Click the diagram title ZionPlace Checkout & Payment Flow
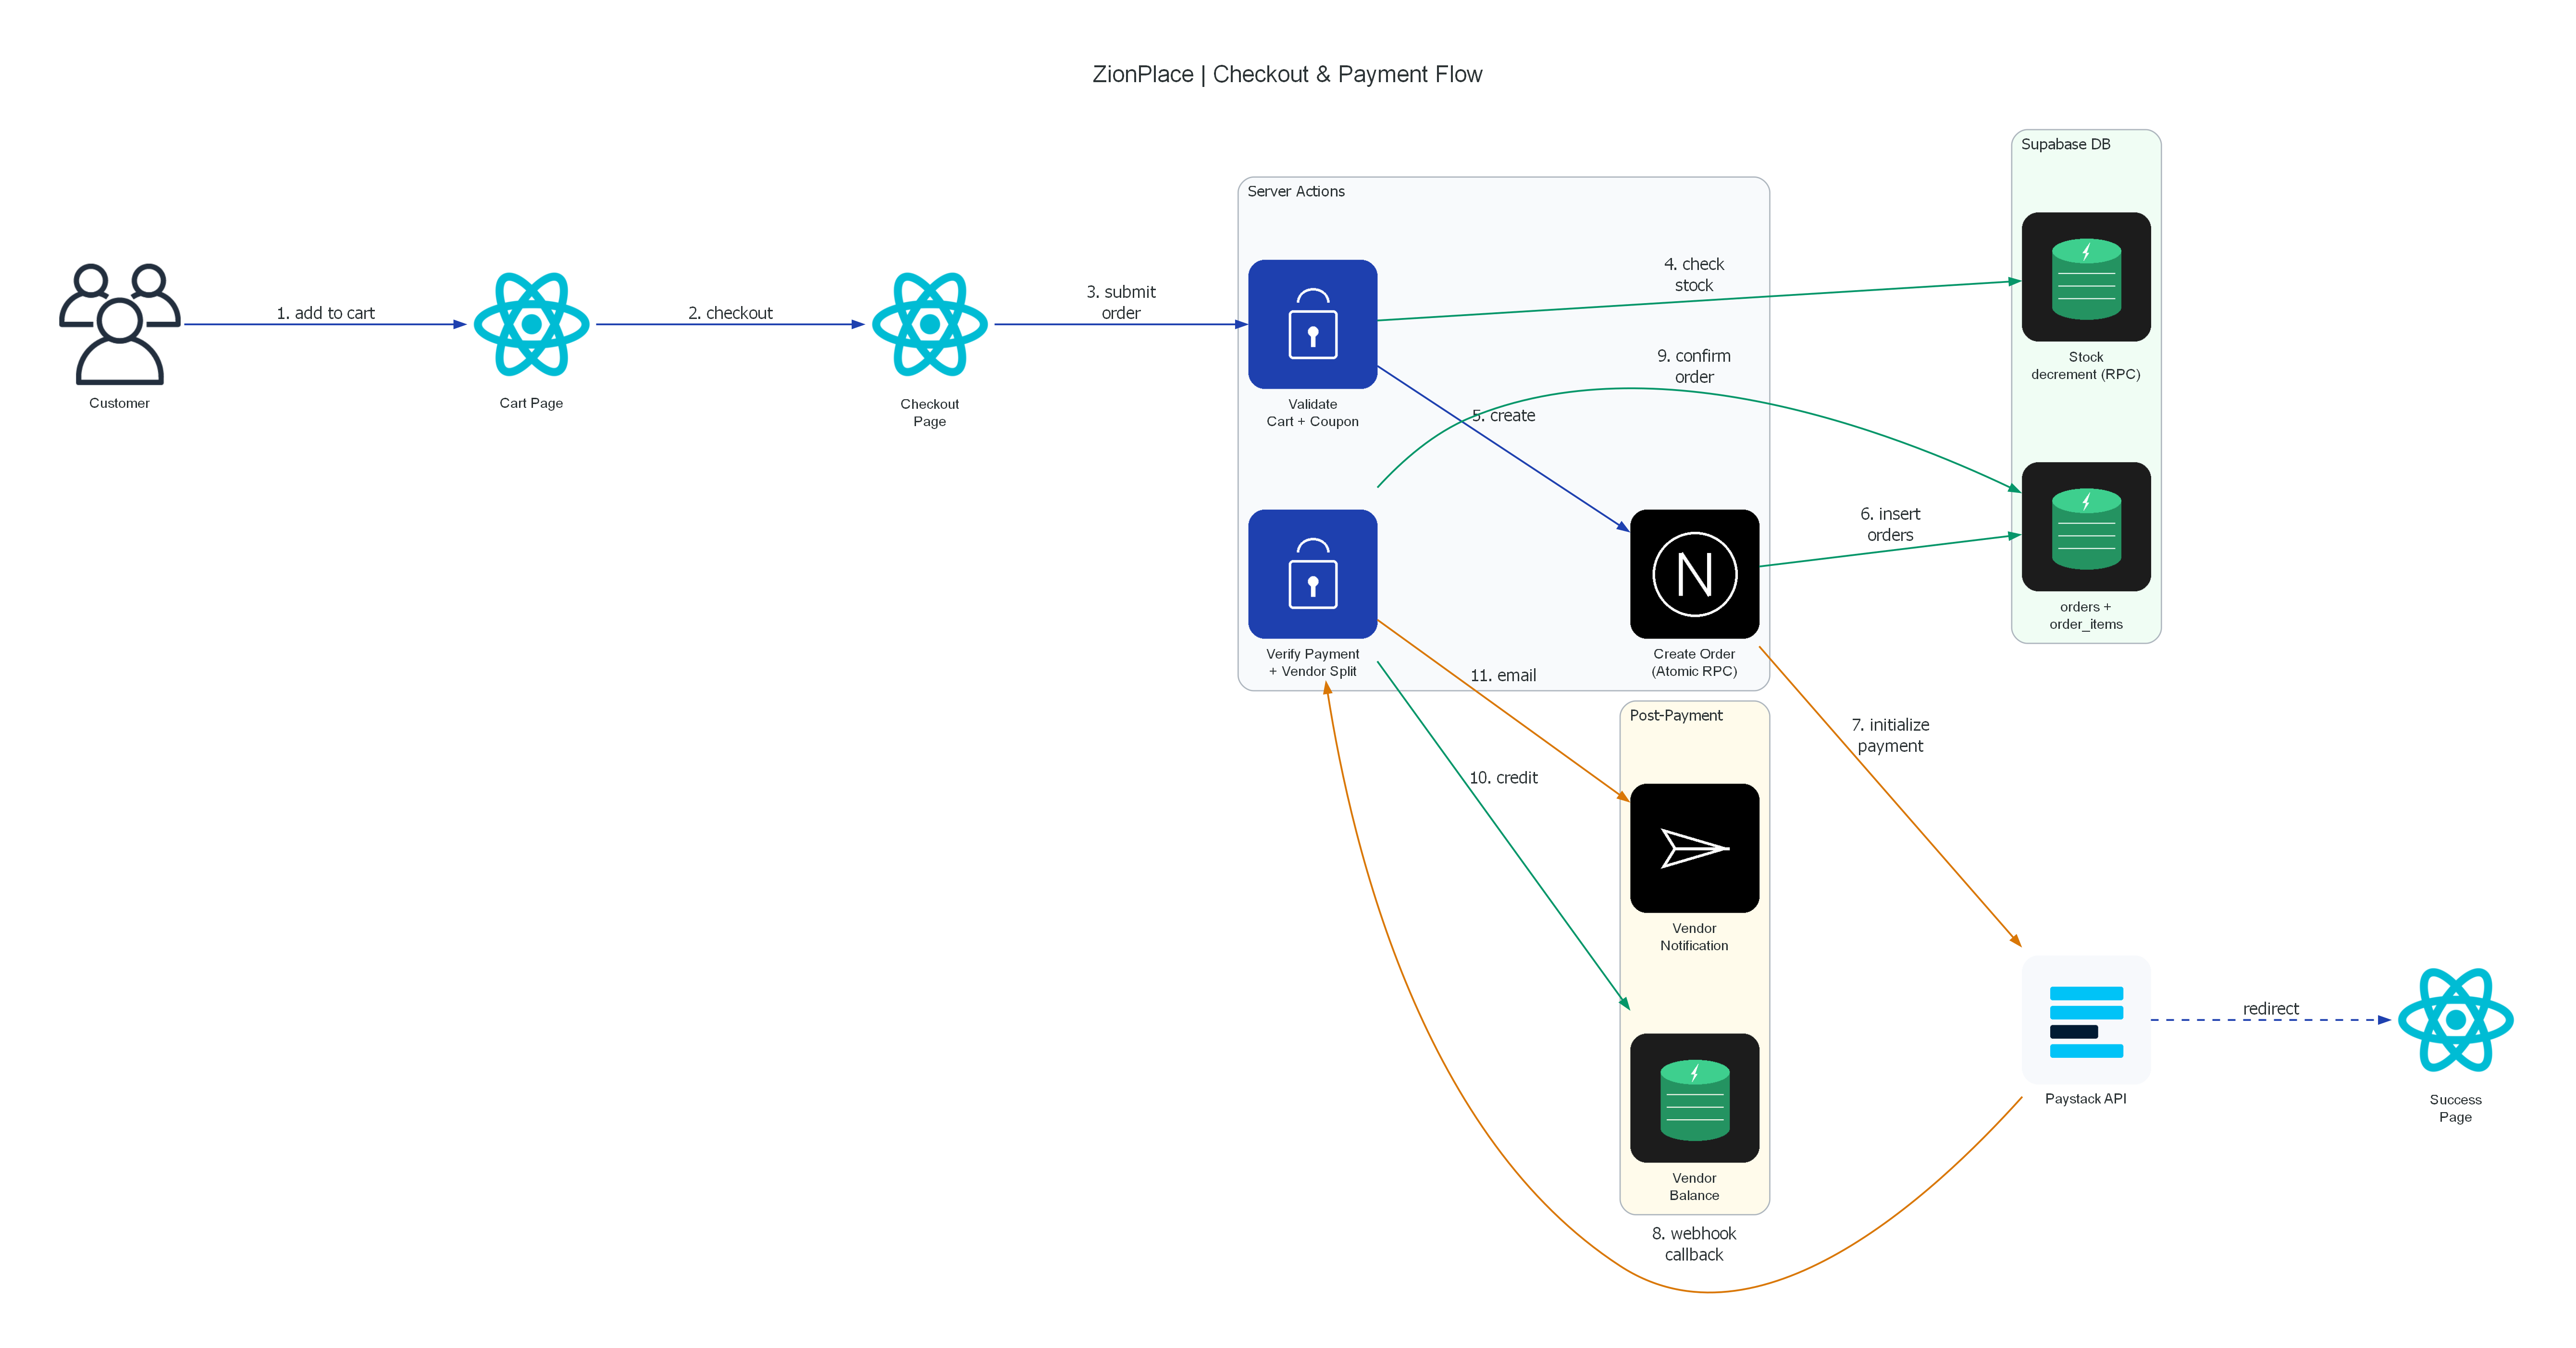Image resolution: width=2576 pixels, height=1348 pixels. [x=1287, y=74]
